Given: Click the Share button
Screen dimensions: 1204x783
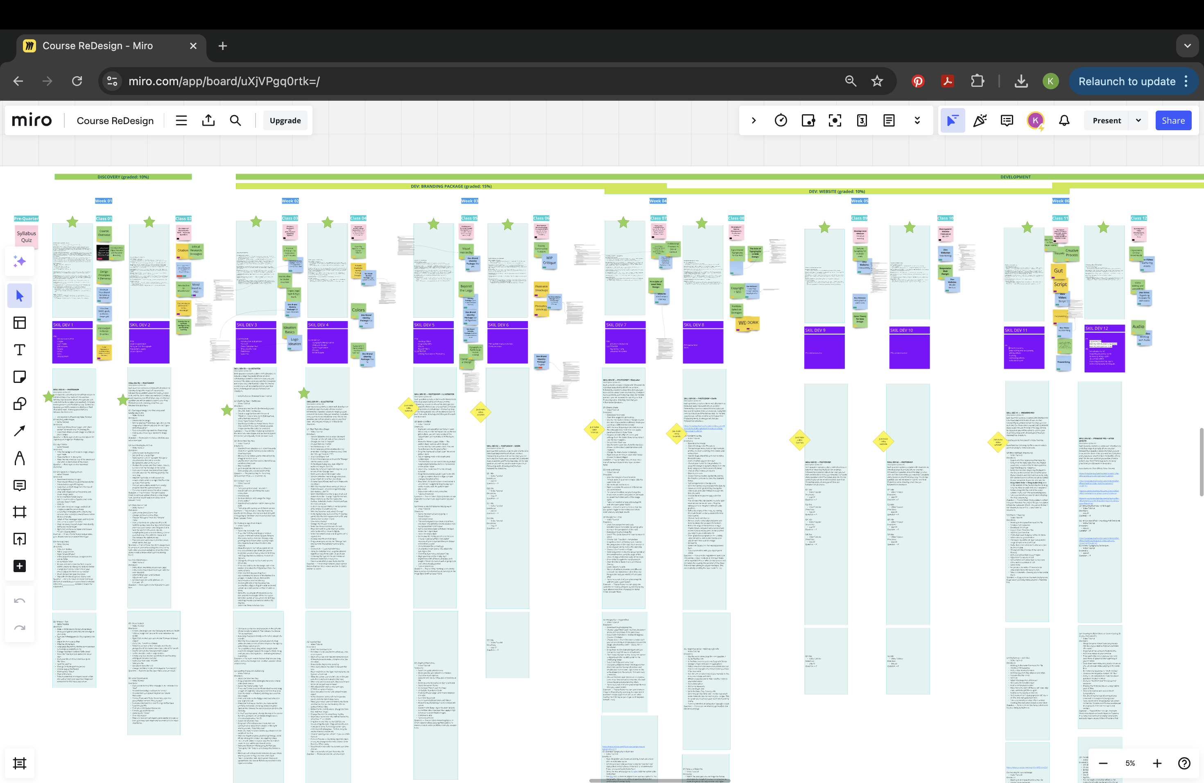Looking at the screenshot, I should pos(1172,120).
